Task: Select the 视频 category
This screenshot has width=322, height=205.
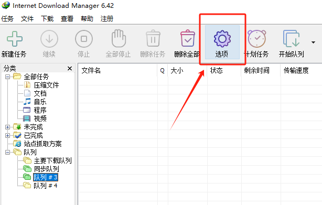Action: pos(40,118)
